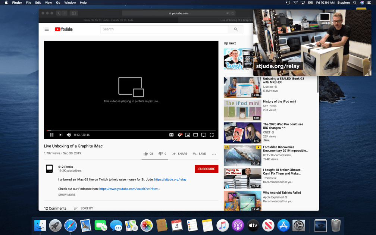Open App Store from the Dock
The image size is (376, 235).
pyautogui.click(x=283, y=225)
